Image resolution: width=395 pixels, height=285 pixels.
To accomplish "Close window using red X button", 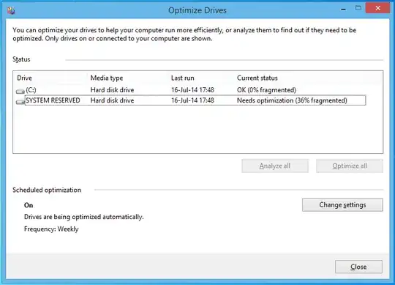I will pos(377,8).
